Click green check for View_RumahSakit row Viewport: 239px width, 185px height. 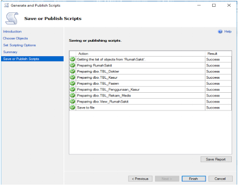point(72,101)
